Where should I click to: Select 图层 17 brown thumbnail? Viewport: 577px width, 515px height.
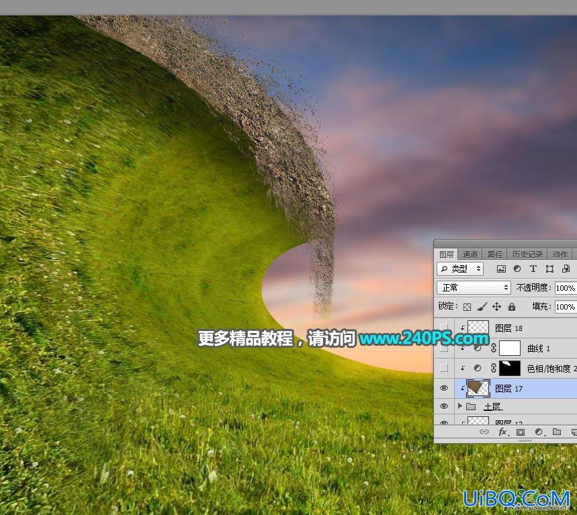click(478, 388)
